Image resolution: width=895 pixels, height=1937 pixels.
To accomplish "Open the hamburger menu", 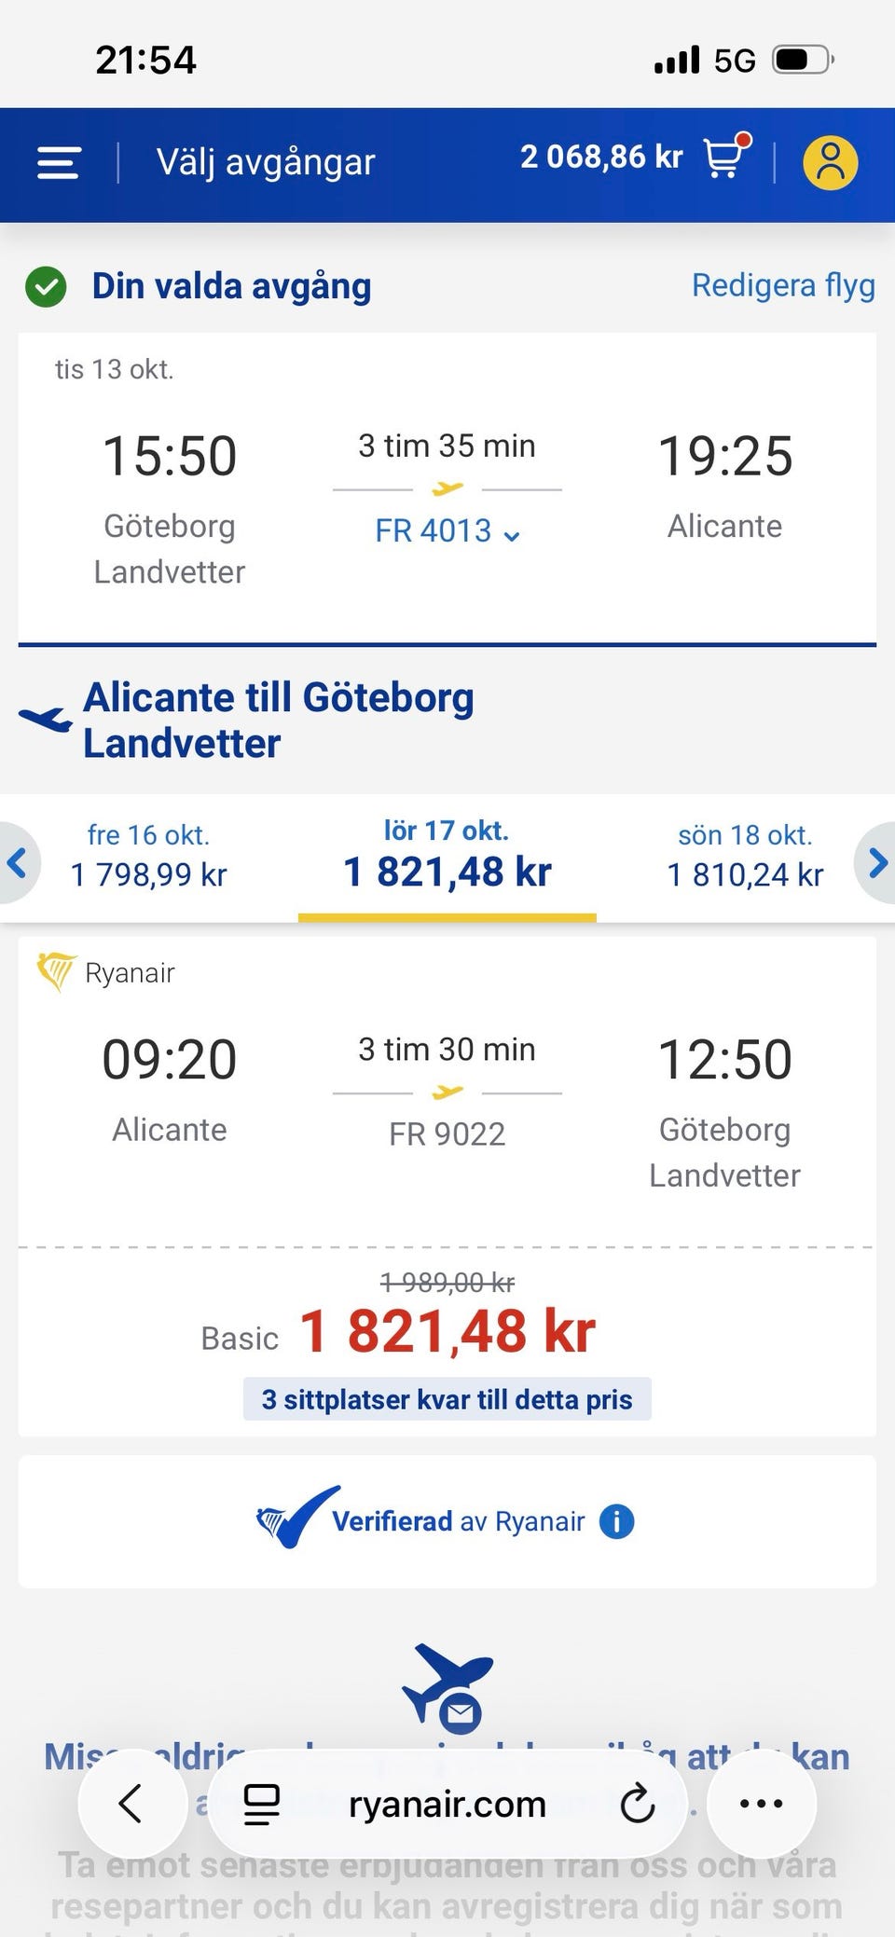I will tap(58, 163).
